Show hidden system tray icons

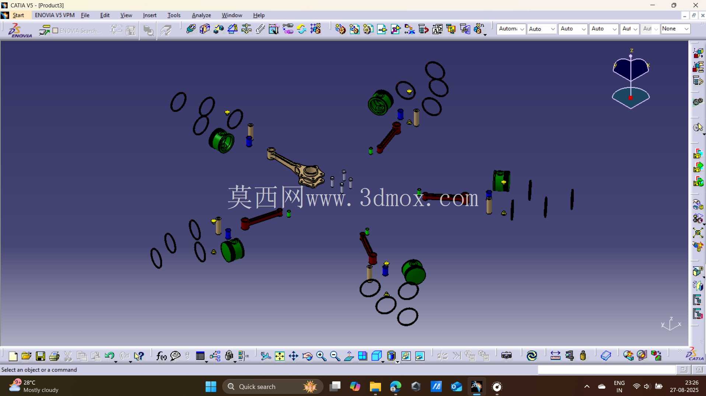click(587, 386)
